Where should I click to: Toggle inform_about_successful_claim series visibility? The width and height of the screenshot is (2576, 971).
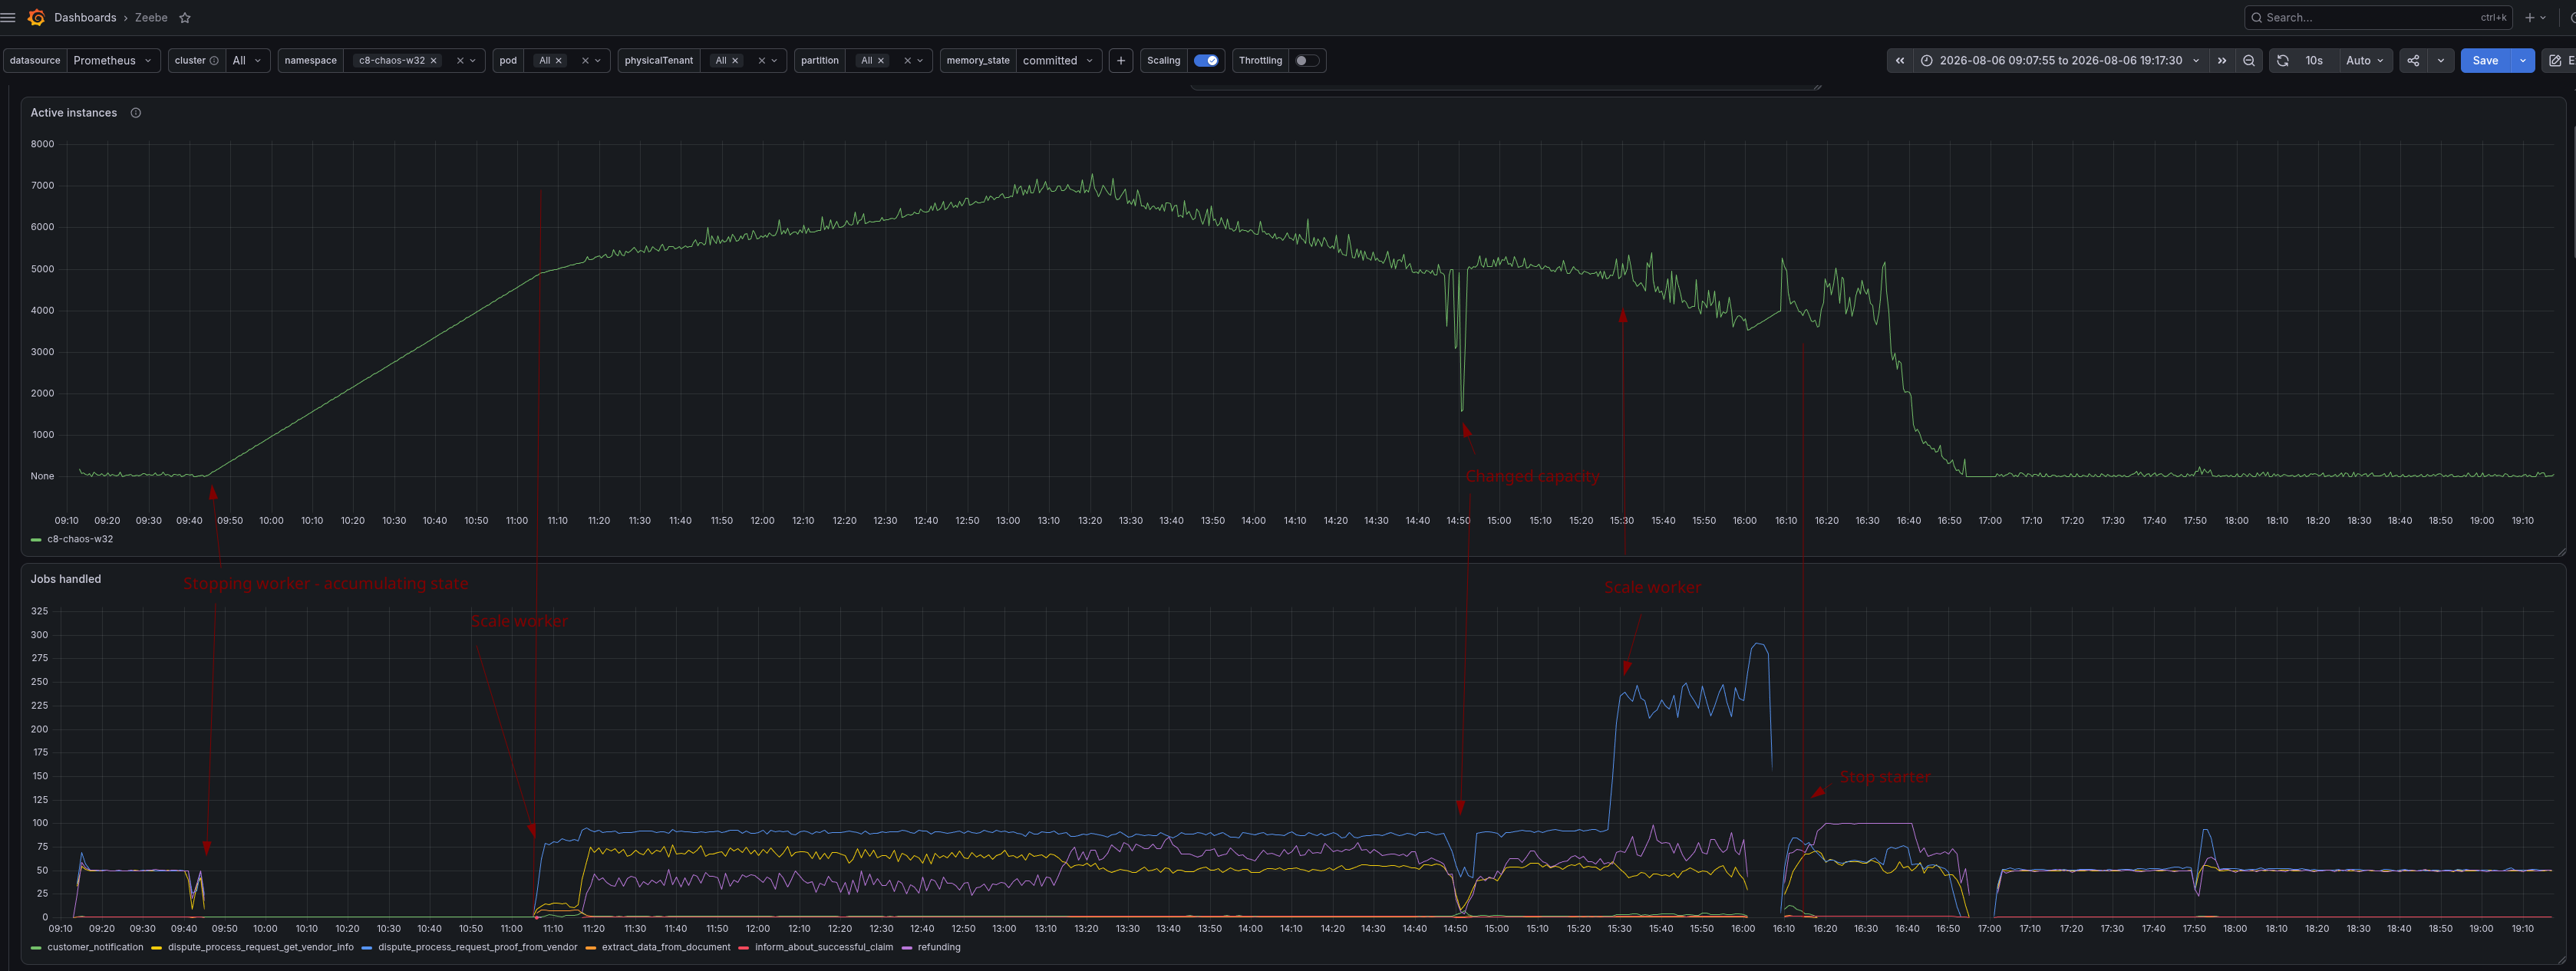pyautogui.click(x=824, y=947)
